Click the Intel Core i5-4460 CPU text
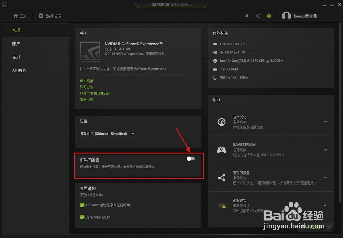This screenshot has height=238, width=343. click(x=251, y=61)
